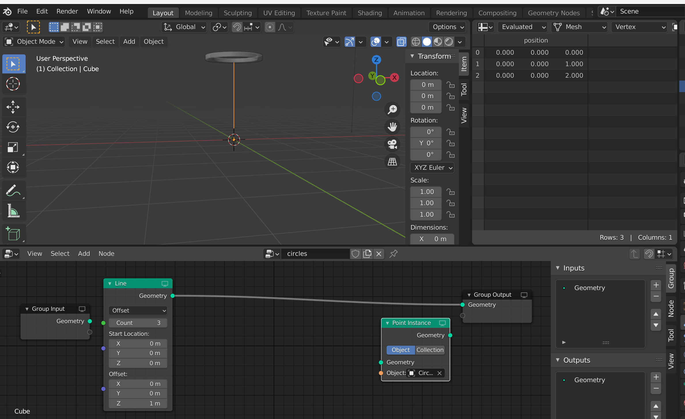Open the node editor Add menu
Screen dimensions: 685x419
pos(84,254)
